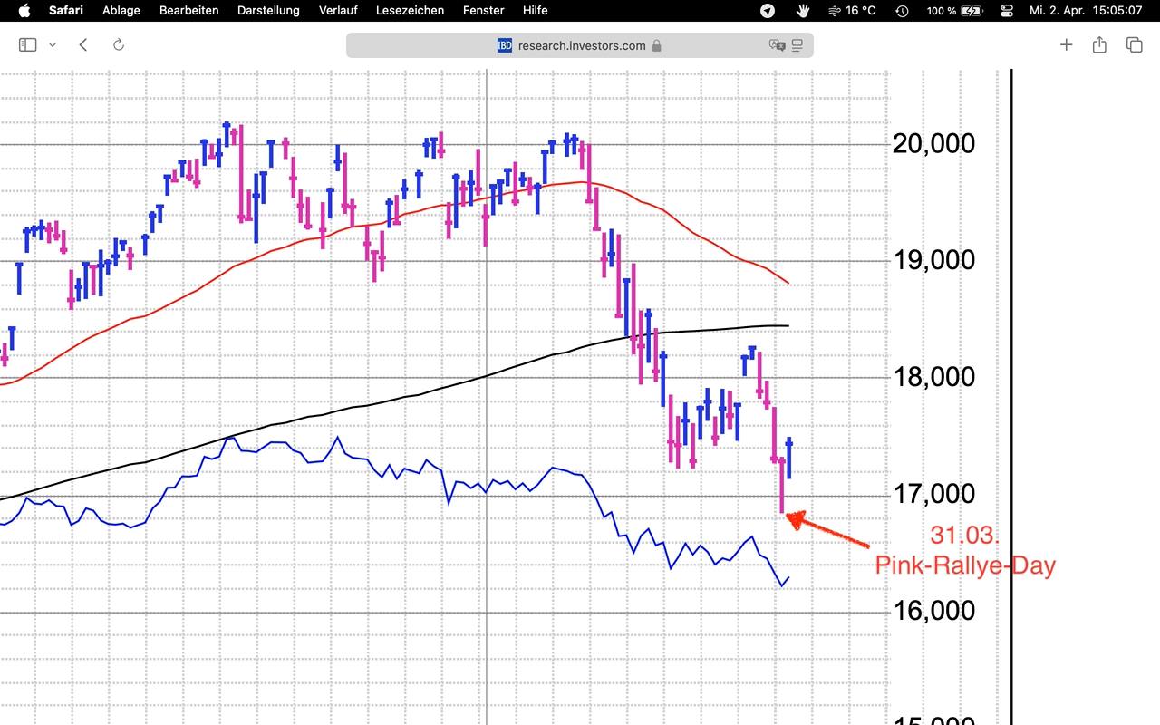The width and height of the screenshot is (1160, 725).
Task: Open the Time Machine menu bar icon
Action: click(x=902, y=10)
